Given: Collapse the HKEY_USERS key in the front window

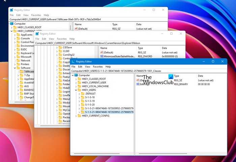Looking at the screenshot, I should tap(76, 90).
